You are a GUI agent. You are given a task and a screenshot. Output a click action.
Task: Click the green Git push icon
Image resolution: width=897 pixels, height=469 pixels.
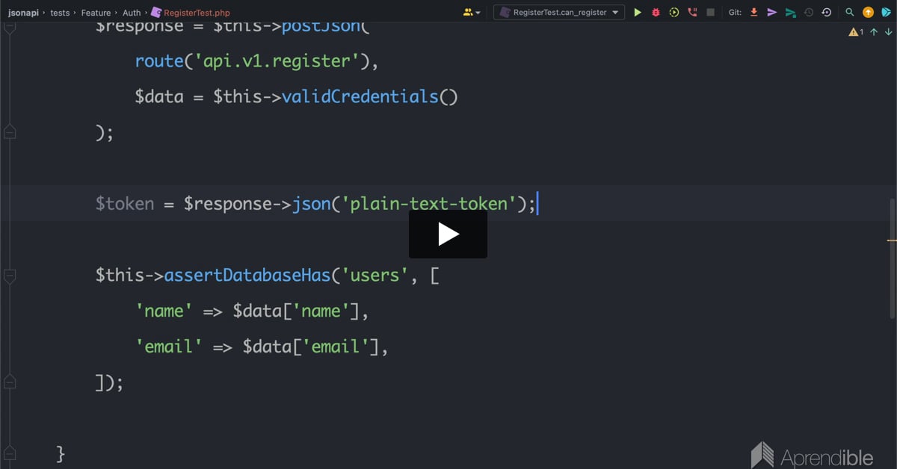pos(790,12)
